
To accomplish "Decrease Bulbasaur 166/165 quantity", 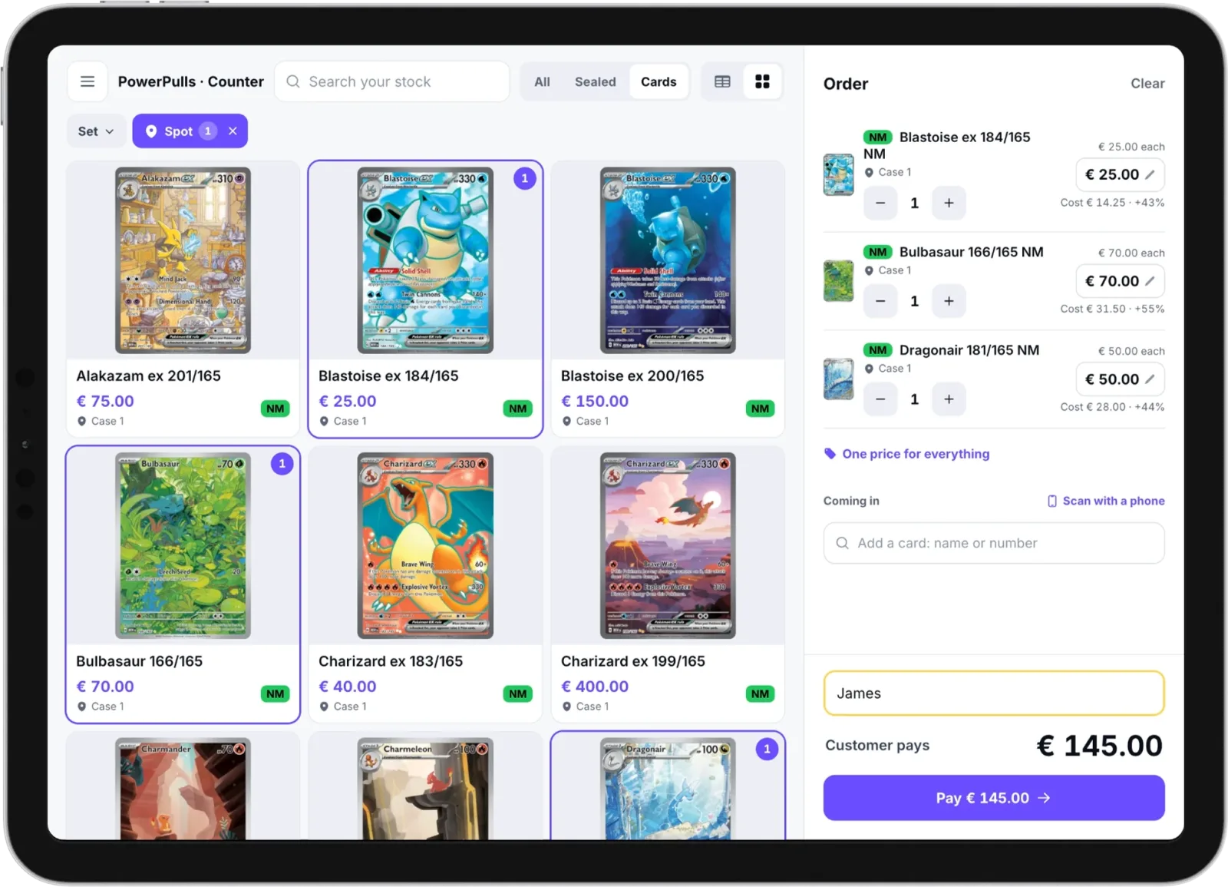I will pos(880,301).
